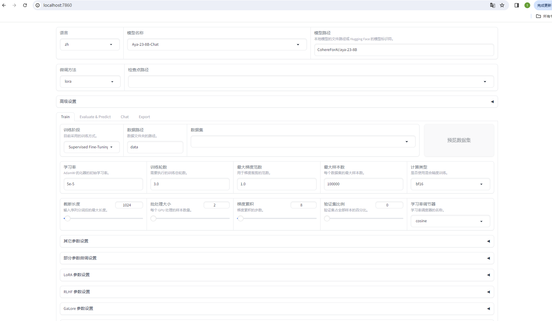Click the 梯度累积 number box showing 8
Image resolution: width=552 pixels, height=321 pixels.
coord(303,205)
